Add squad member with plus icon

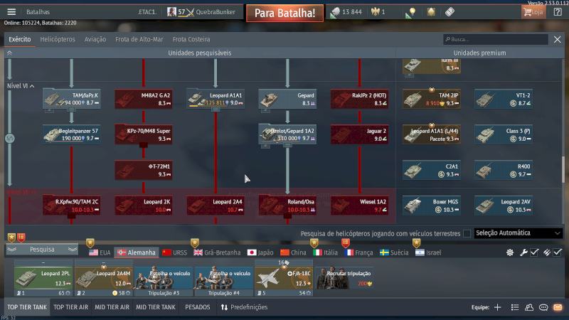(497, 307)
